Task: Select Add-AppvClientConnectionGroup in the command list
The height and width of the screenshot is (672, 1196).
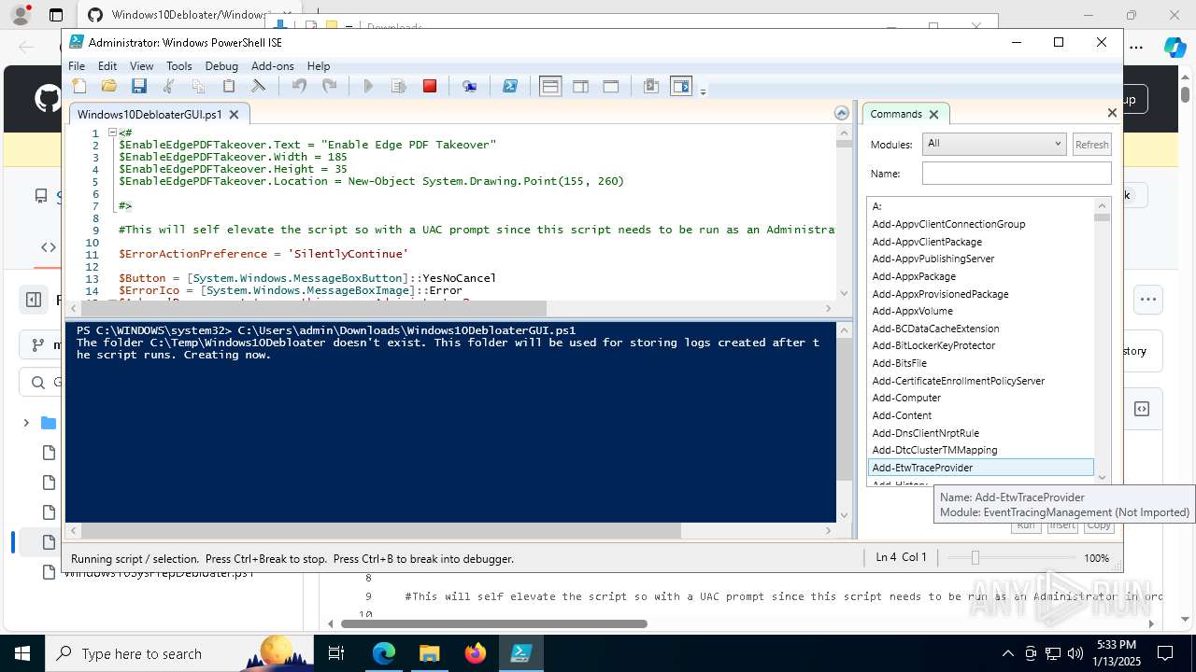Action: coord(980,224)
